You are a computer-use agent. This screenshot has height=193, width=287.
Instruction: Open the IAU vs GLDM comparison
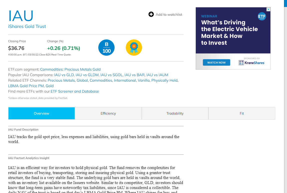coord(87,75)
